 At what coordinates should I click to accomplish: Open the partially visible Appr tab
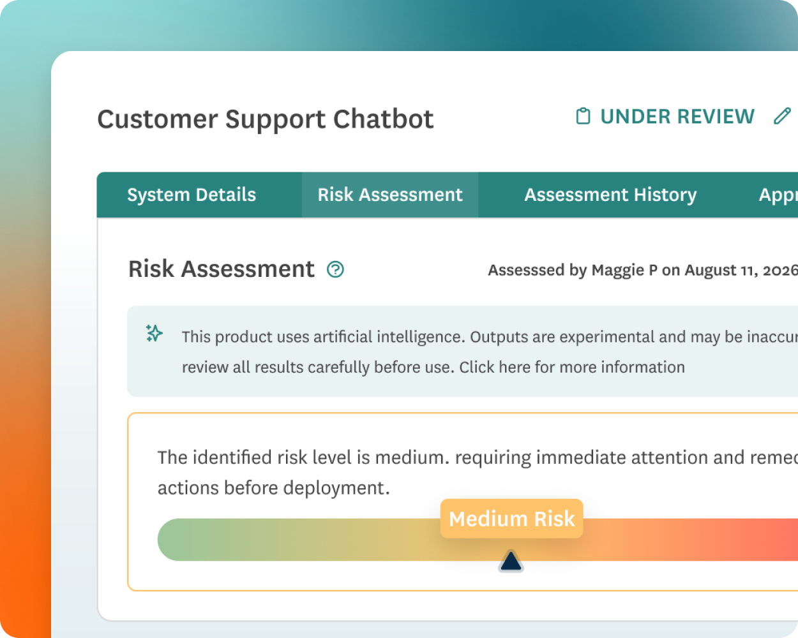pos(778,195)
